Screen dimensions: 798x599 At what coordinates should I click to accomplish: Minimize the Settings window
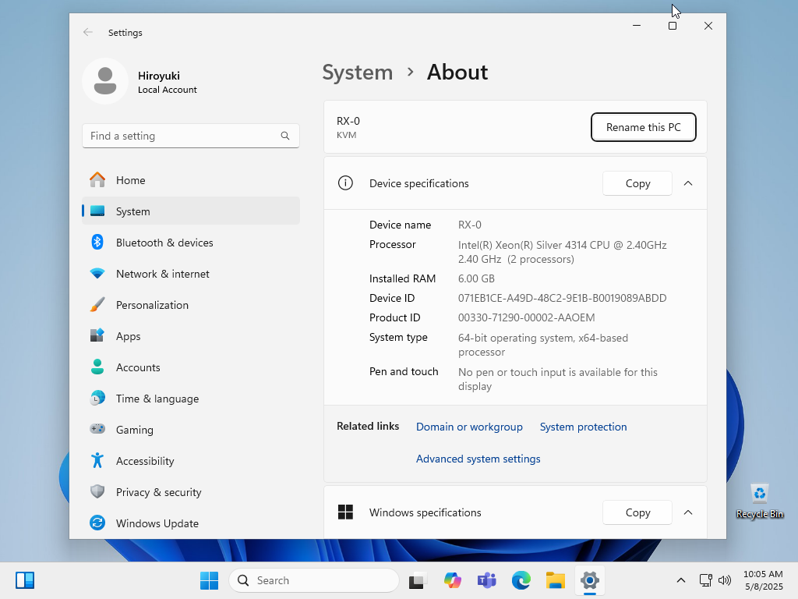click(x=637, y=26)
